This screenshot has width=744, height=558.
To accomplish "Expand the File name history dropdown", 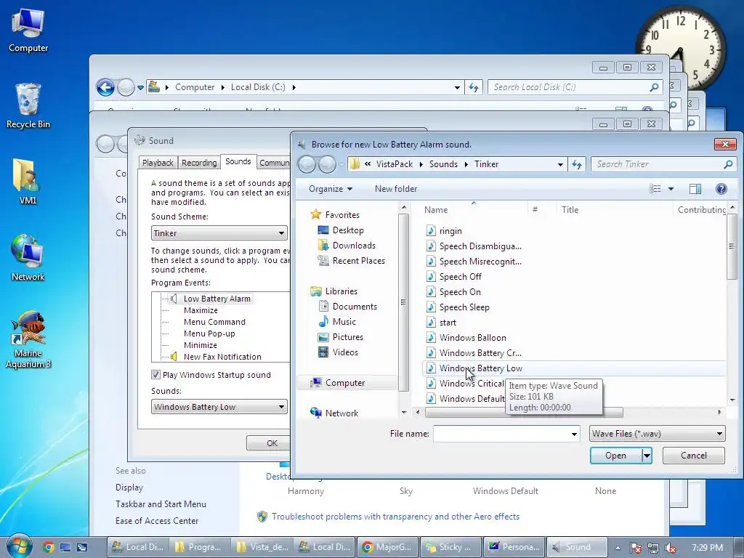I will coord(574,434).
